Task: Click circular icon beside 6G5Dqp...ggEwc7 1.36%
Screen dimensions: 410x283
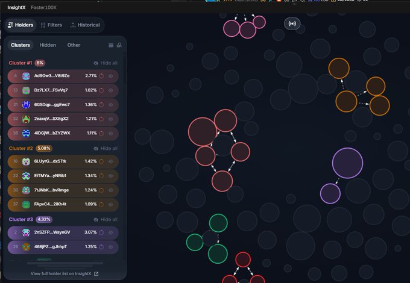Action: pos(101,105)
